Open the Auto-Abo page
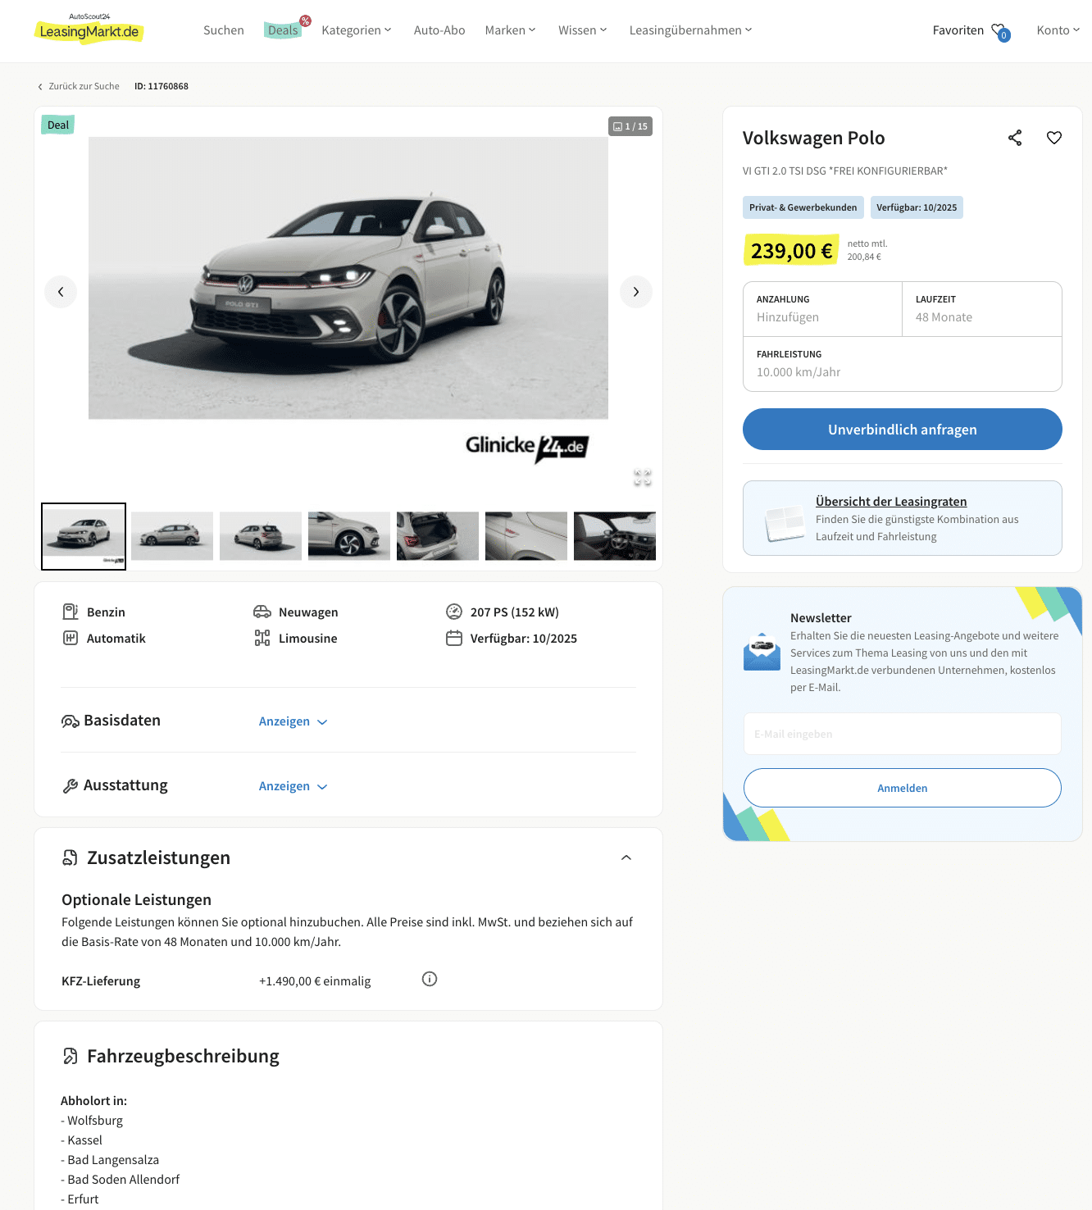 pyautogui.click(x=439, y=30)
